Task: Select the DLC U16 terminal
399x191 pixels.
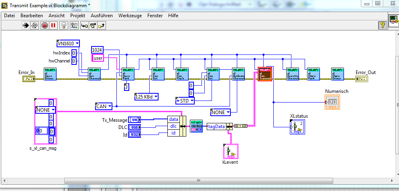Action: point(134,127)
